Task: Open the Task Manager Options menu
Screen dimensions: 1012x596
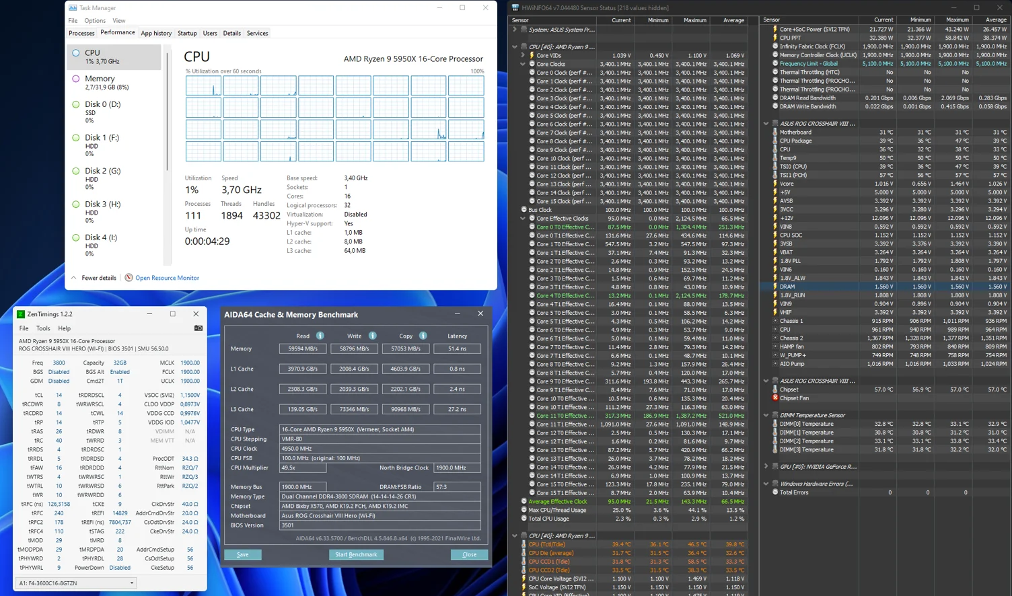Action: point(95,21)
